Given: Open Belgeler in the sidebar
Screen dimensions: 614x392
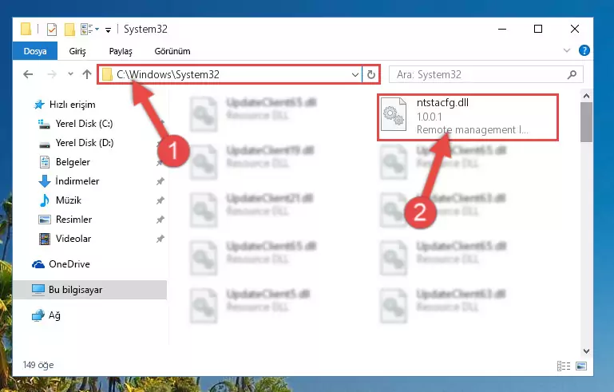Looking at the screenshot, I should (x=73, y=162).
